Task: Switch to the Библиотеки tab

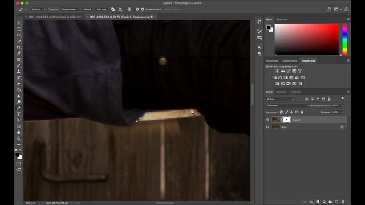Action: (290, 61)
